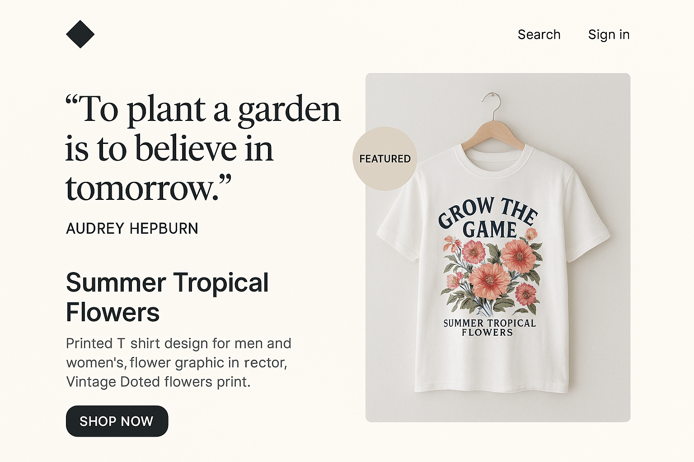Click the product description paragraph
Screen dimensions: 694x462
pyautogui.click(x=178, y=362)
